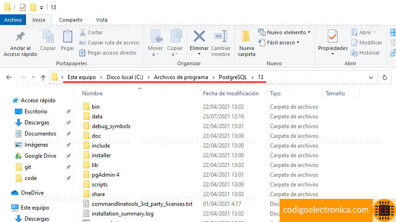Viewport: 396px width, 222px height.
Task: Click the Modificar button
Action: [x=366, y=43]
